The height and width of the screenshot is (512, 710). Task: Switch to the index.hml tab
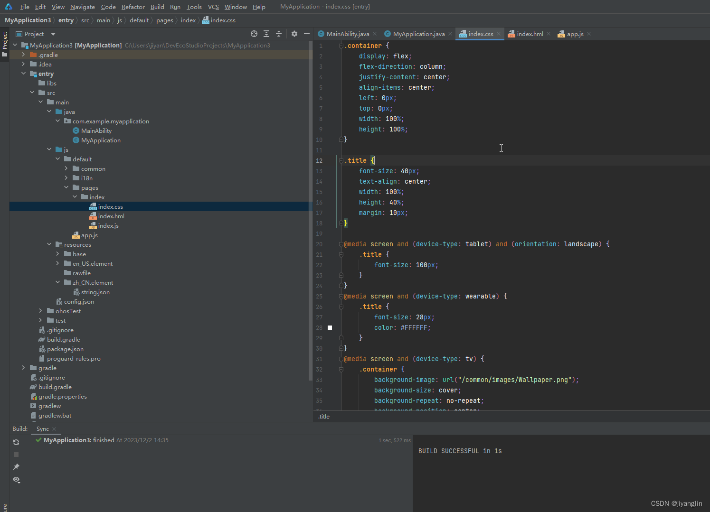pyautogui.click(x=530, y=34)
